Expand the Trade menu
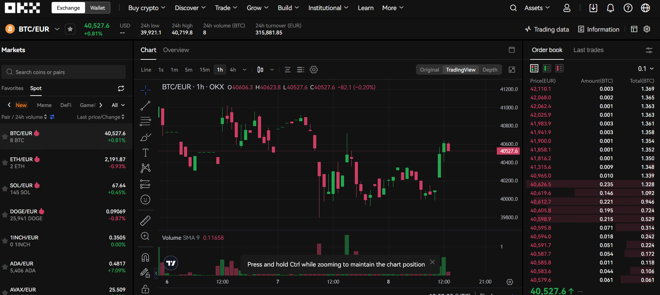The width and height of the screenshot is (660, 295). point(226,8)
